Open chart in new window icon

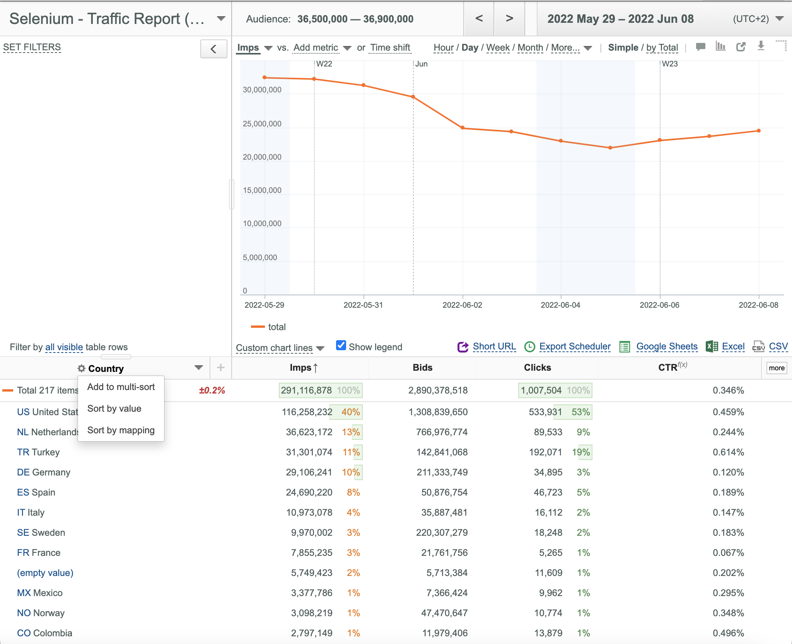(x=741, y=47)
